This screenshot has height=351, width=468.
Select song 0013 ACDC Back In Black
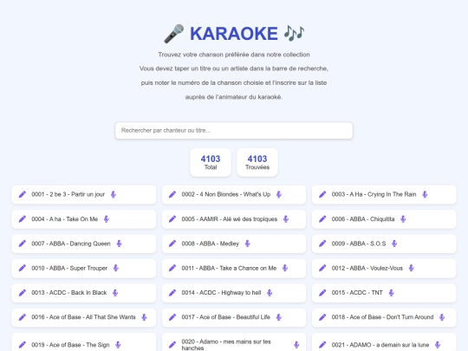83,293
